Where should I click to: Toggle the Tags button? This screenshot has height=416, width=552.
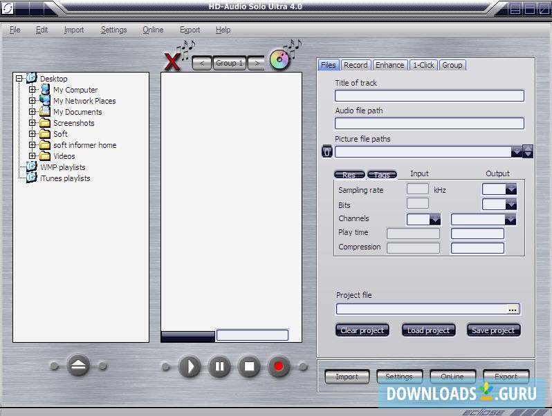pos(382,175)
